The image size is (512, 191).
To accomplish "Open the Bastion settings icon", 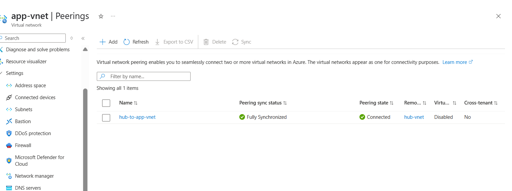I will pos(9,121).
